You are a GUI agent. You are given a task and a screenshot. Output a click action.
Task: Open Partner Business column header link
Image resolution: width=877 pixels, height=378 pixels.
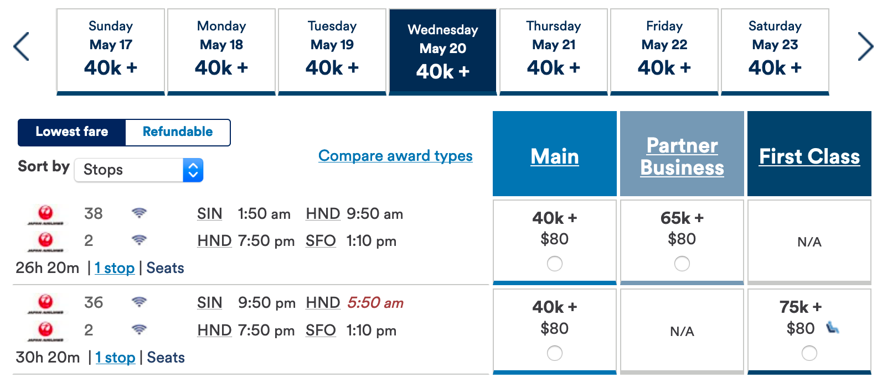(682, 156)
